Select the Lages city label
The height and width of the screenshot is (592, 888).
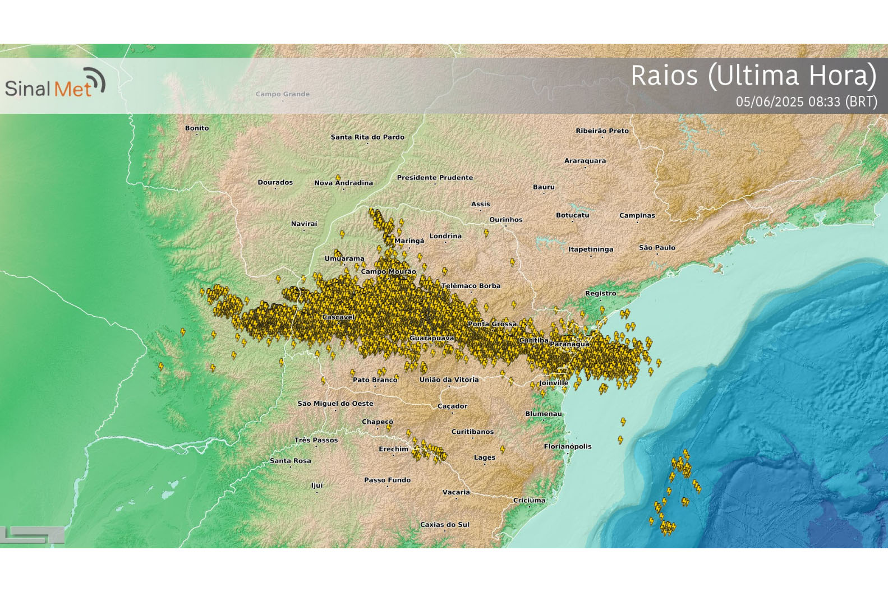[485, 458]
